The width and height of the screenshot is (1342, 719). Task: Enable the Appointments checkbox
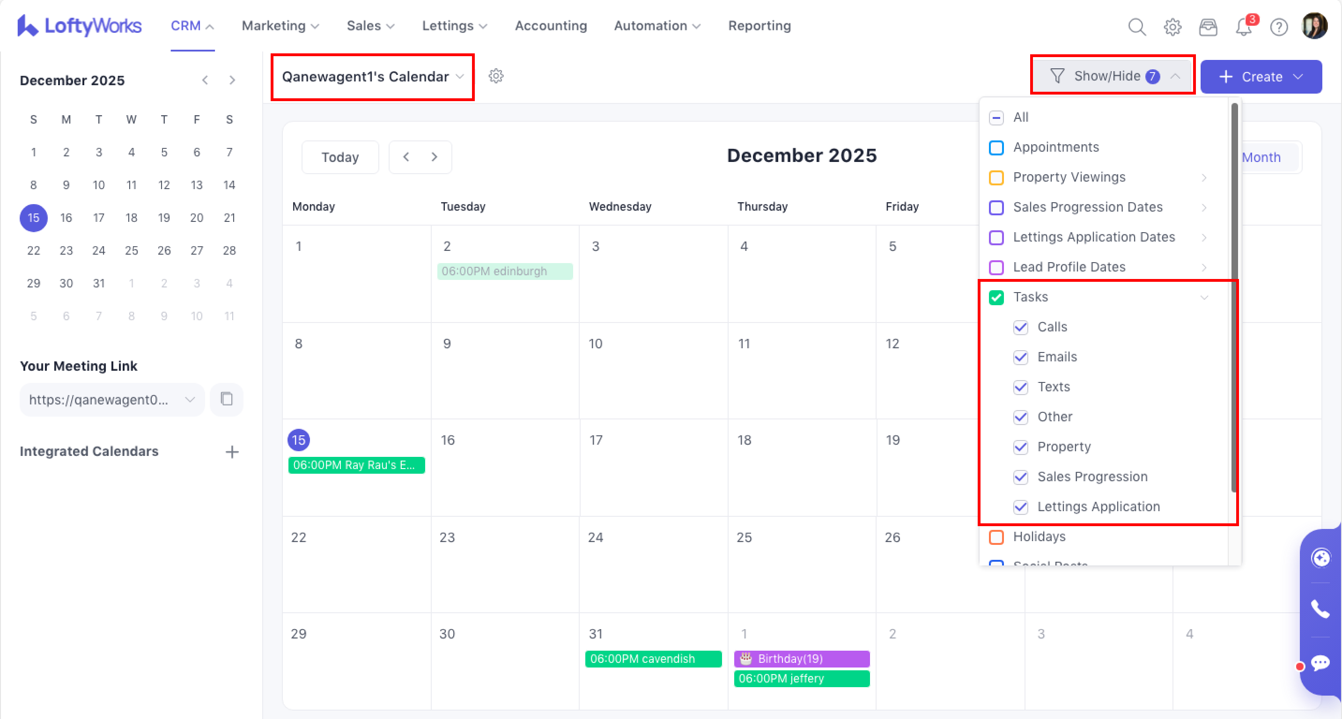996,148
